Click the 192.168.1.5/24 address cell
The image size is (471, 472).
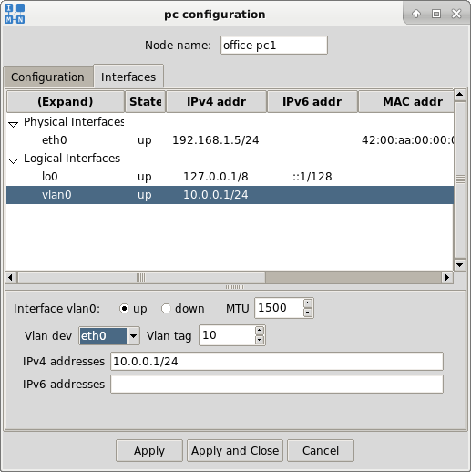coord(216,140)
